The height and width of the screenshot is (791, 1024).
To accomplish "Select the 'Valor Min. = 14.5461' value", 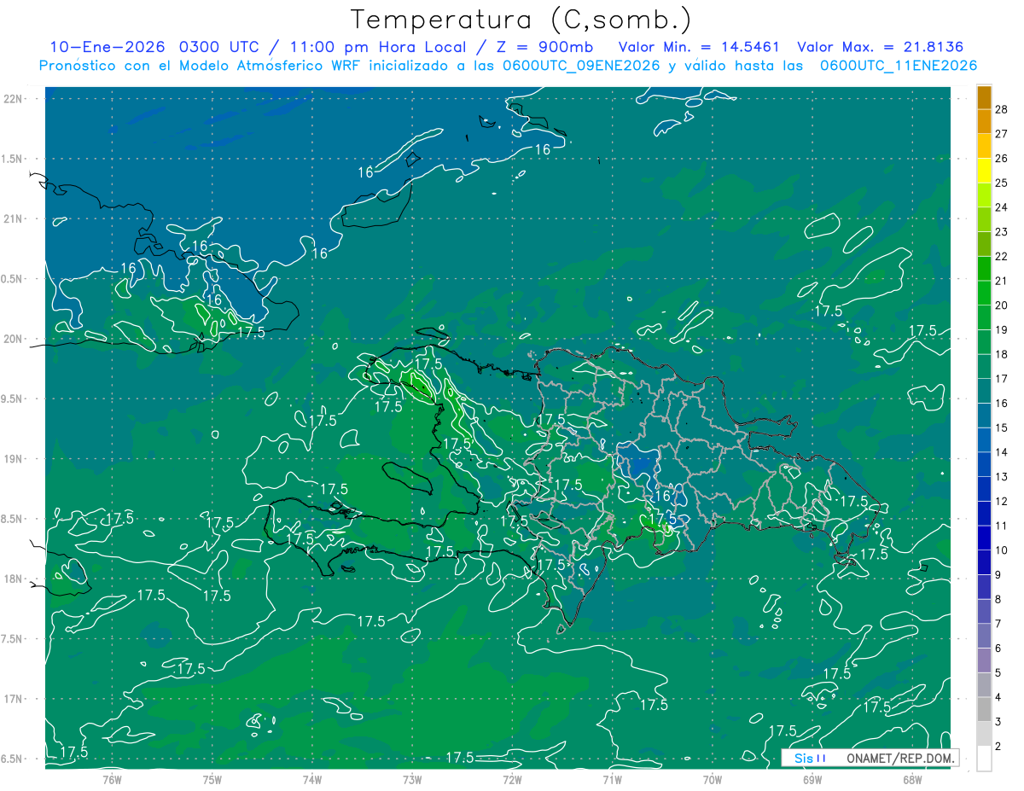I will click(x=699, y=47).
